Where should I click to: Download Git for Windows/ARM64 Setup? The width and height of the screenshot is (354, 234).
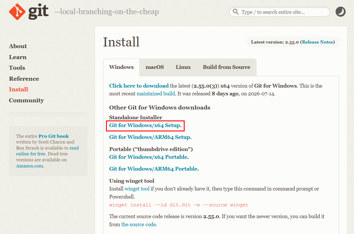149,137
